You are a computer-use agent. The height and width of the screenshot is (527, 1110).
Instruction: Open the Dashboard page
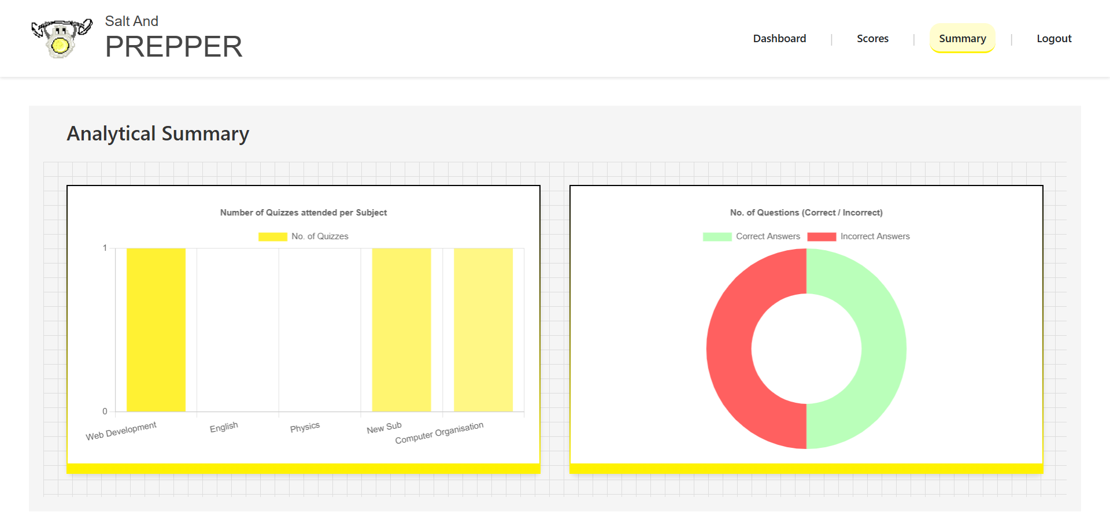pyautogui.click(x=779, y=39)
